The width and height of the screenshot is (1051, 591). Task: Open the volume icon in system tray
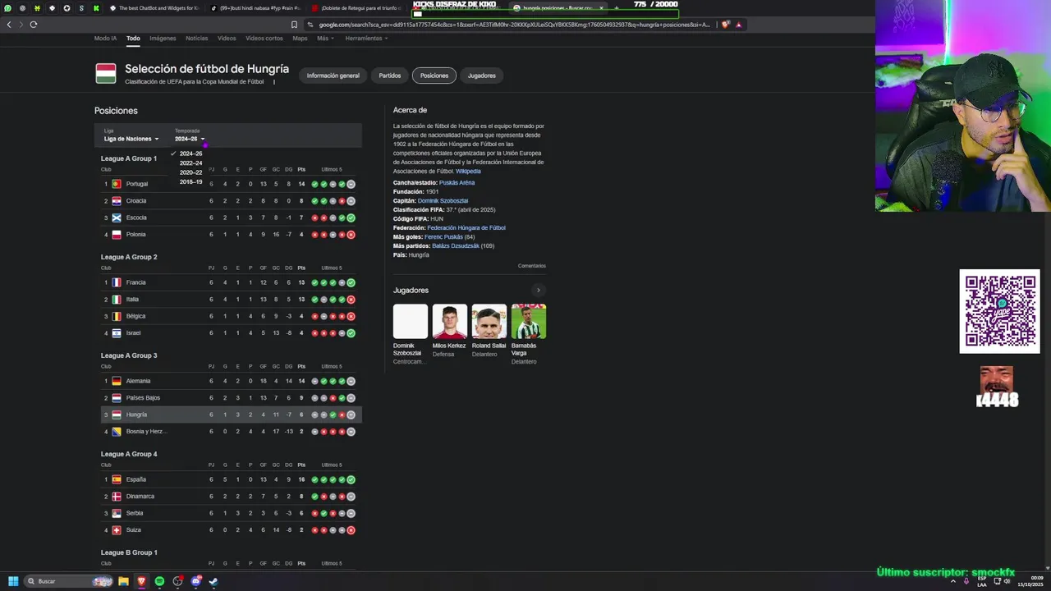(1007, 581)
